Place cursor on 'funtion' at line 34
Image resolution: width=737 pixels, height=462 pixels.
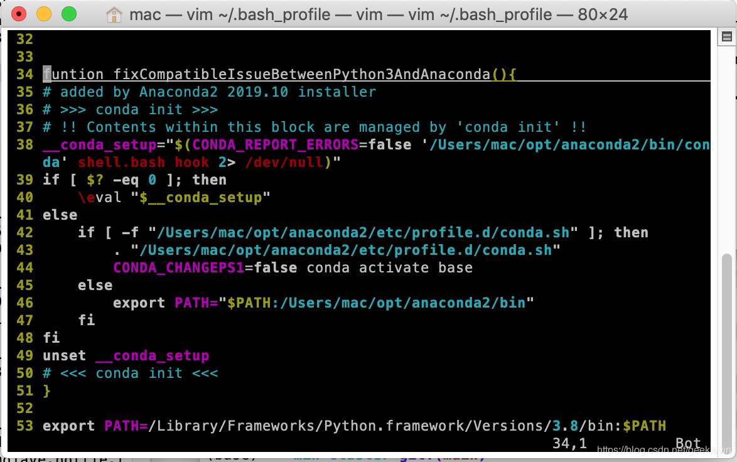[73, 74]
